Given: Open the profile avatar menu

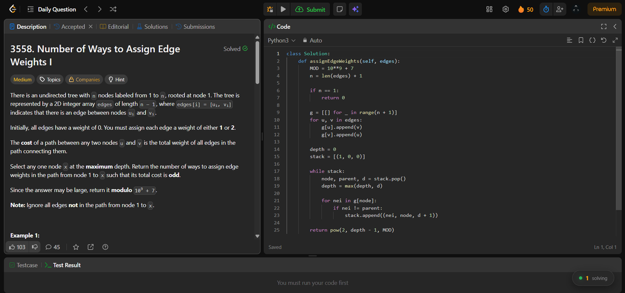Looking at the screenshot, I should pos(576,9).
